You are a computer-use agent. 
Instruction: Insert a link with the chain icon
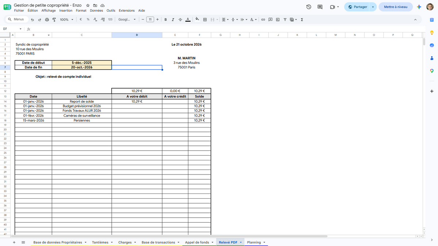263,19
